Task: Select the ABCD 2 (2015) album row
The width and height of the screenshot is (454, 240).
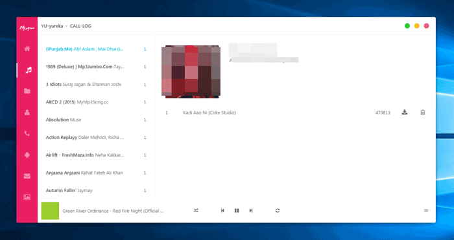Action: click(x=96, y=102)
